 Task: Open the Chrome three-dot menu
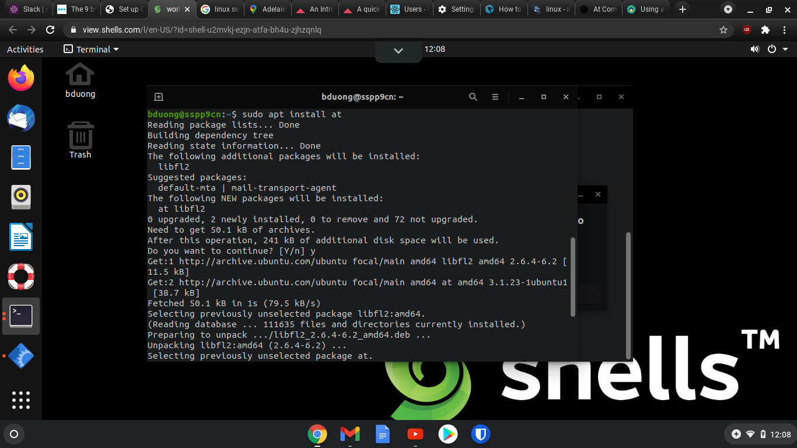pos(784,30)
